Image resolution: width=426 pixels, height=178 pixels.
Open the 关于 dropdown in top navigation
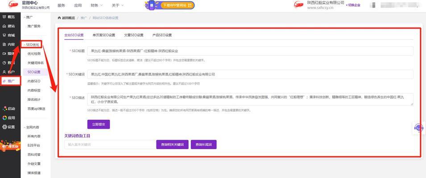117,5
